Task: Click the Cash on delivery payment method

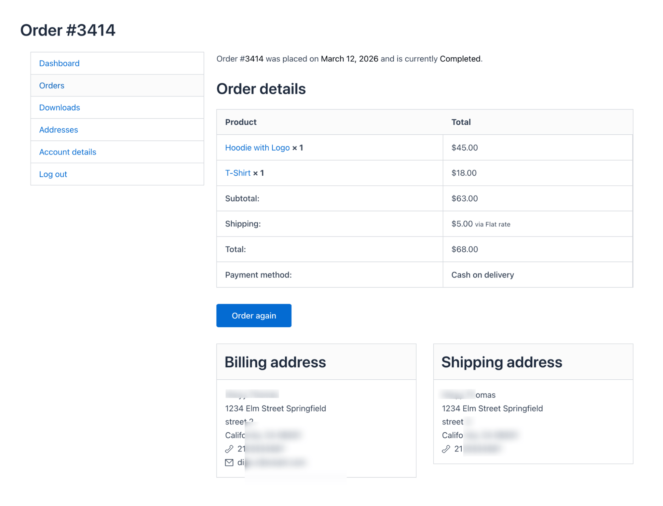Action: (x=482, y=275)
